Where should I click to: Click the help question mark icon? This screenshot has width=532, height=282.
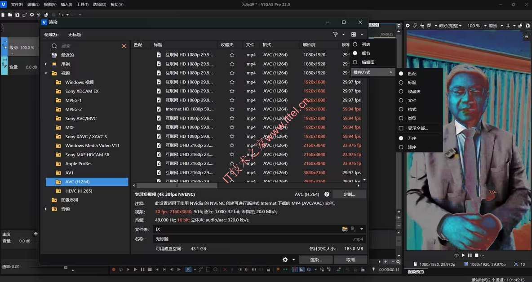pos(327,194)
